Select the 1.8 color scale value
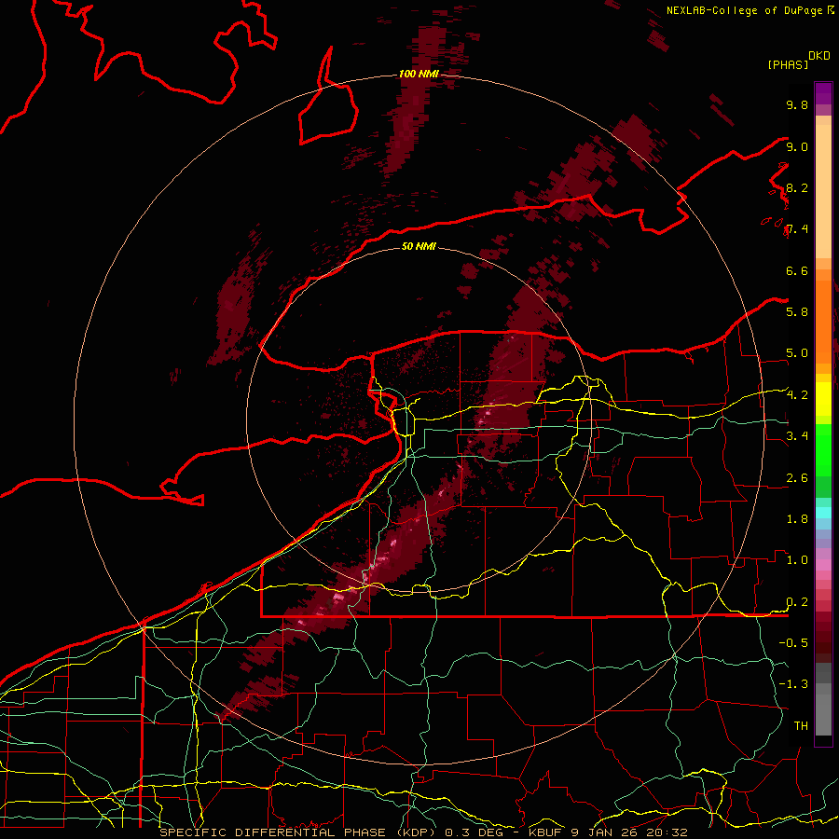This screenshot has height=839, width=839. 797,519
